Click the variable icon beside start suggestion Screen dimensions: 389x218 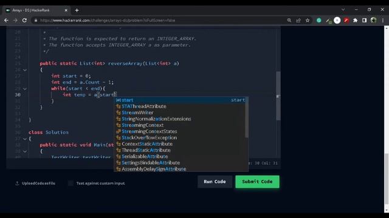[x=119, y=100]
